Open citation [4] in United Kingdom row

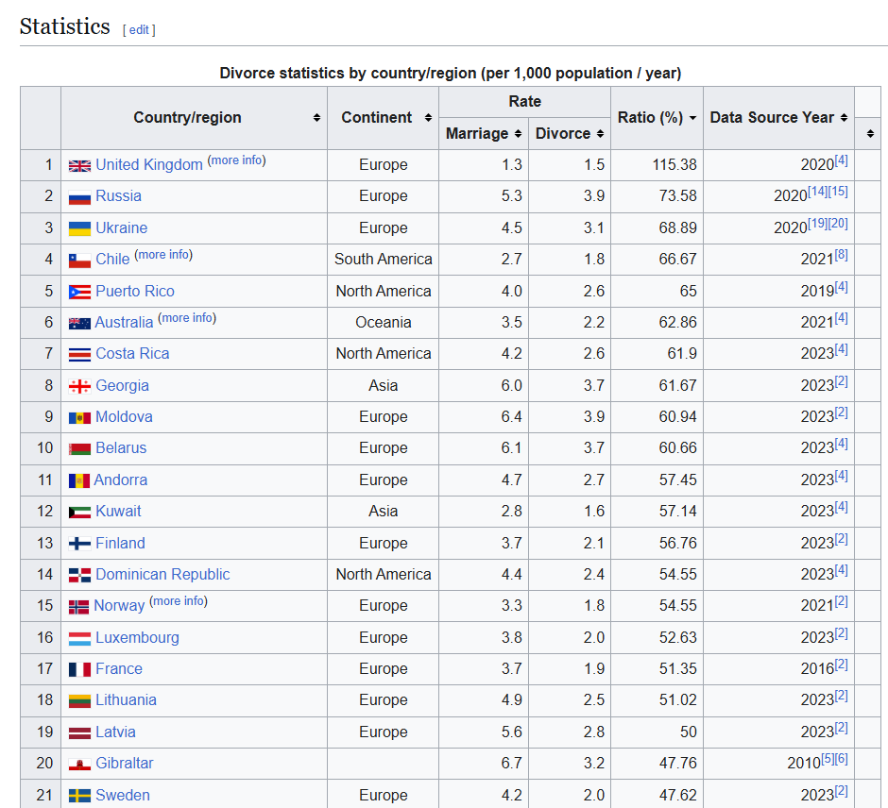click(841, 160)
